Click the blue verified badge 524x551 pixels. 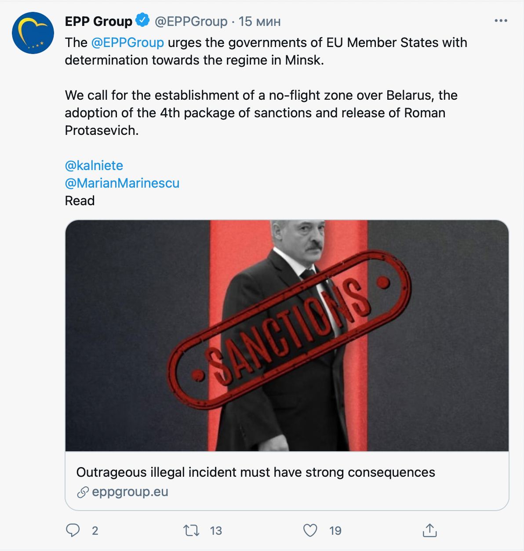143,21
